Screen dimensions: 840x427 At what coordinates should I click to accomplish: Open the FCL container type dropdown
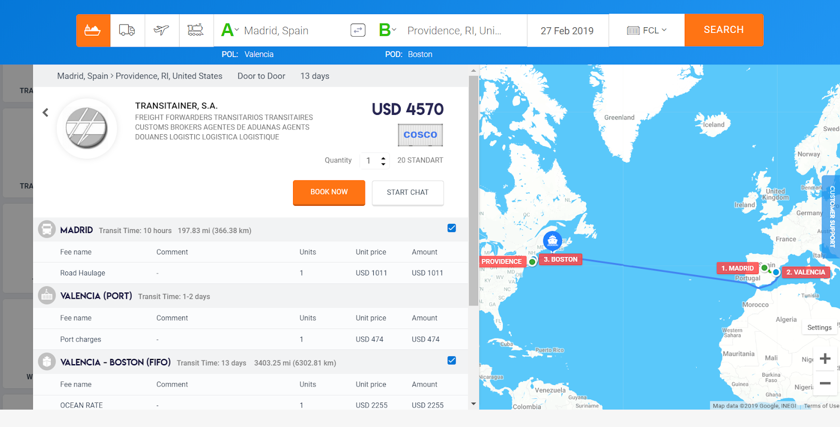point(647,30)
